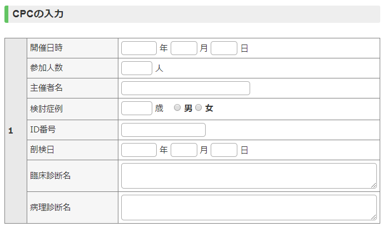Focus the 参加人数 number field
This screenshot has width=383, height=227.
pos(137,68)
